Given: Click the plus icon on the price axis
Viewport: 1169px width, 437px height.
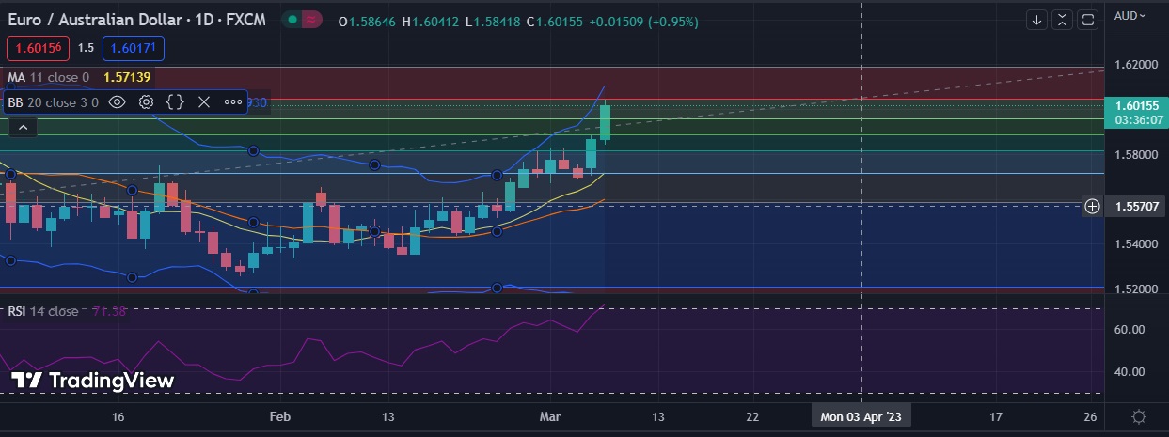Looking at the screenshot, I should click(1092, 206).
